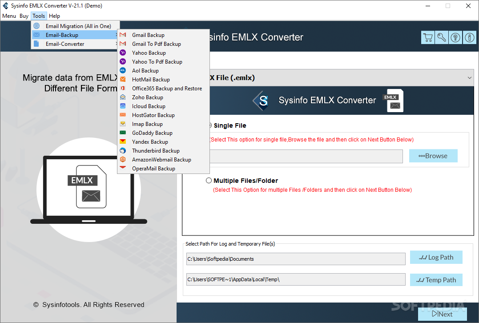Select Yahoo To Pdf Backup entry

(x=163, y=62)
